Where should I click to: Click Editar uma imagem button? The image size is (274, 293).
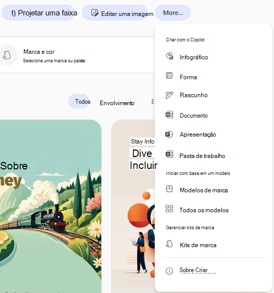coord(115,13)
